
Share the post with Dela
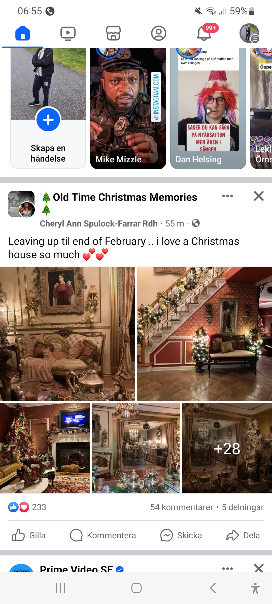243,535
